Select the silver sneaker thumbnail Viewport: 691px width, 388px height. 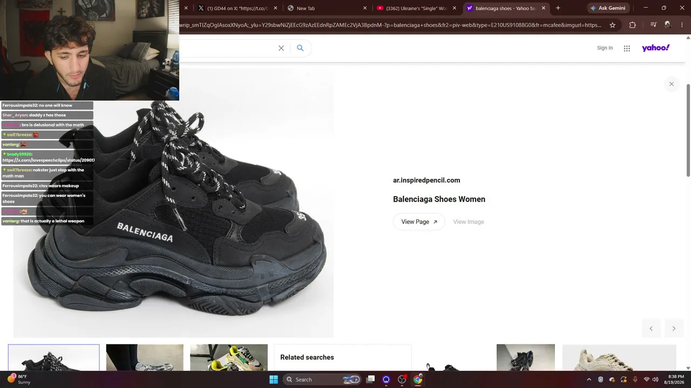[145, 357]
